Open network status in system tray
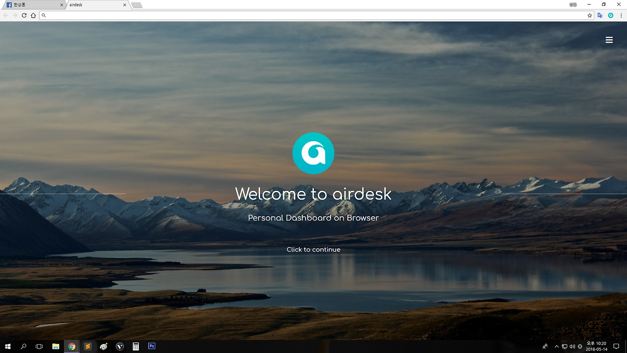Image resolution: width=627 pixels, height=353 pixels. 564,346
